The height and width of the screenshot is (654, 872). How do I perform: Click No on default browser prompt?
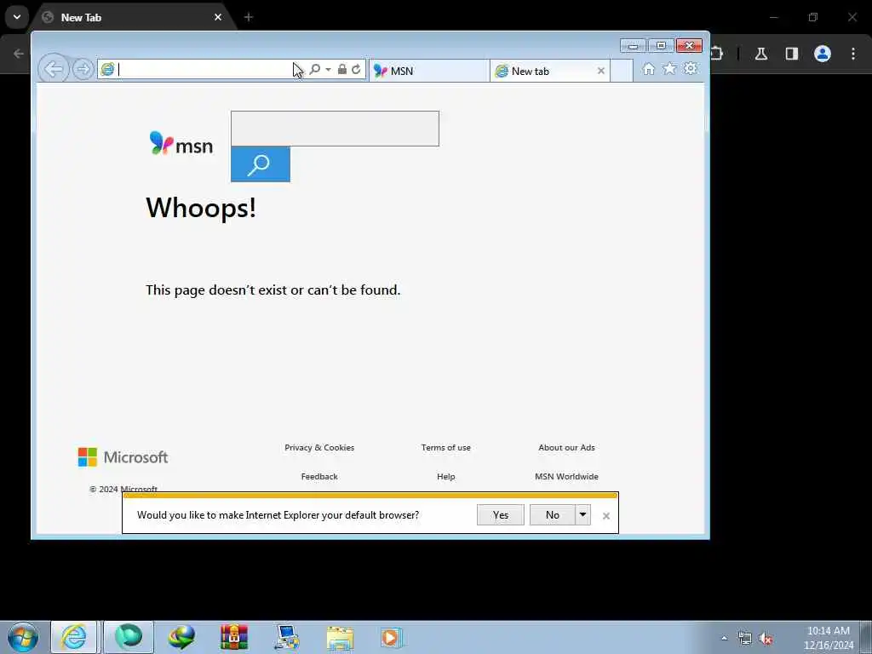click(552, 515)
